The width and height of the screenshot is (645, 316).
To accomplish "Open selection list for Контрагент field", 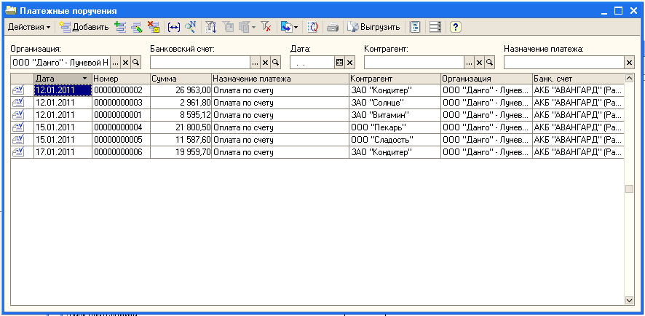I will pos(470,63).
